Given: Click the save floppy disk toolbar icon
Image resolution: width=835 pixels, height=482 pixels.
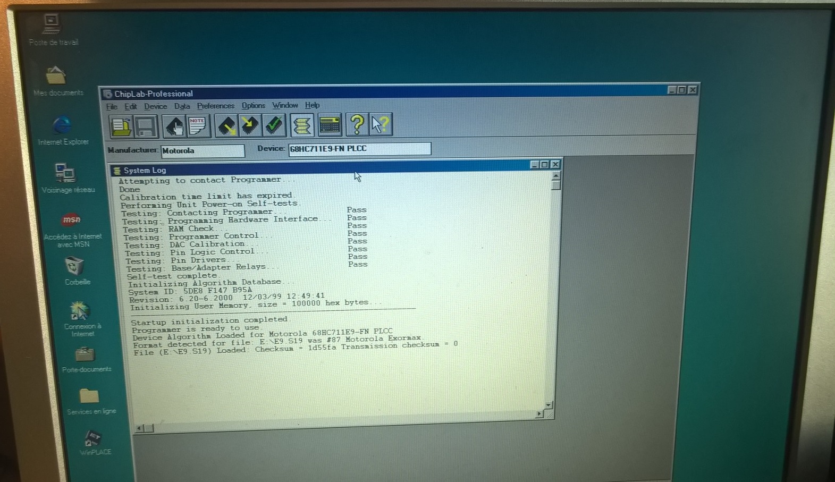Looking at the screenshot, I should click(145, 126).
